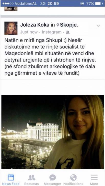This screenshot has width=105, height=186.
Task: Tap the battery indicator in status bar
Action: pyautogui.click(x=99, y=4)
